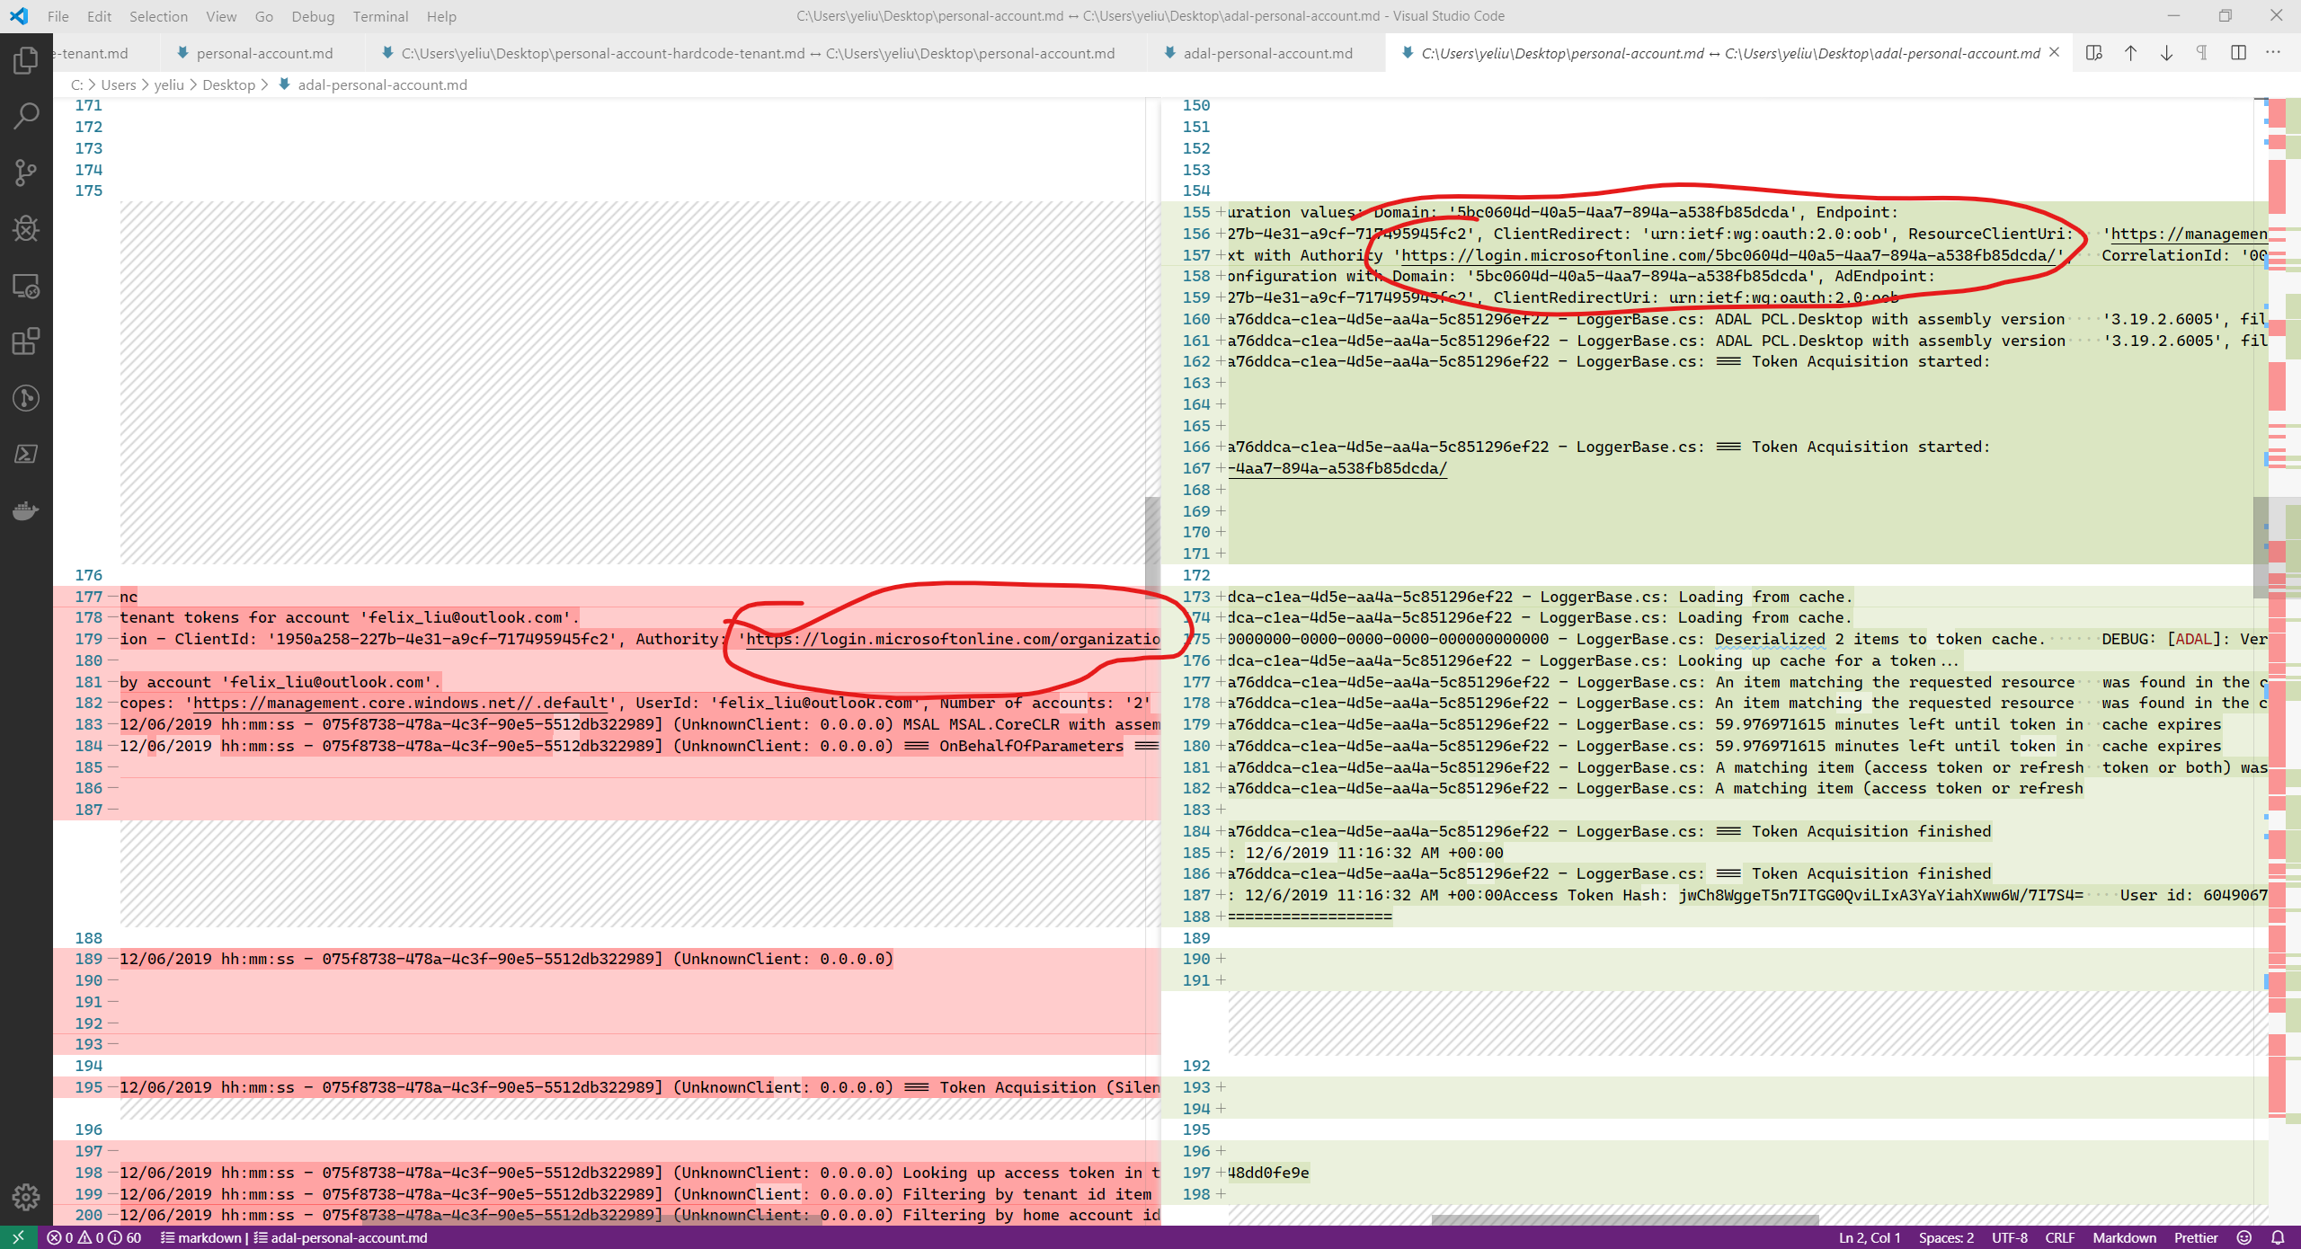Screen dimensions: 2301x1249
Task: Select Markdown language mode in status bar
Action: tap(2124, 1237)
